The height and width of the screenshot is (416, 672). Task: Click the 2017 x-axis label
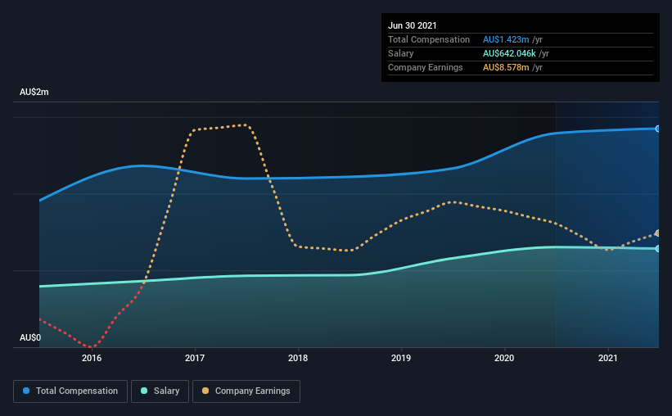(x=195, y=358)
